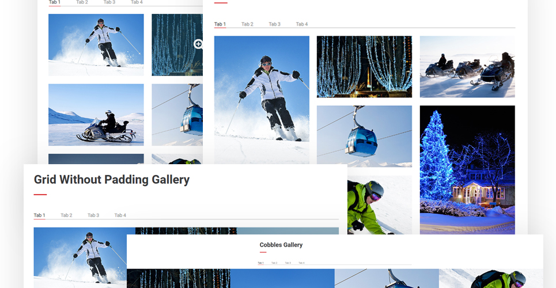This screenshot has height=288, width=556.
Task: Open the string lights photo in right gallery
Action: click(x=364, y=66)
